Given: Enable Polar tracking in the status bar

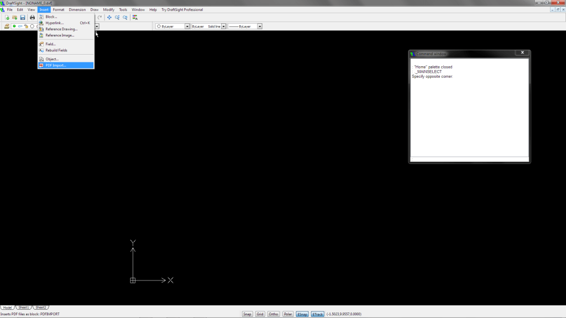Looking at the screenshot, I should pyautogui.click(x=287, y=314).
